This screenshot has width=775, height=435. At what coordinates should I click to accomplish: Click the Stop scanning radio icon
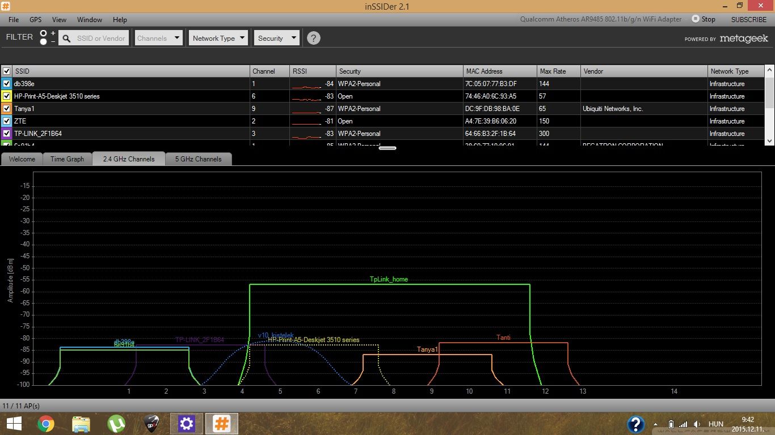click(x=696, y=19)
